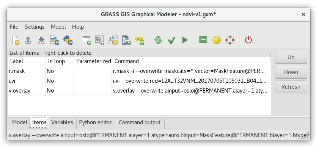The image size is (316, 147).
Task: Manage model variables icon
Action: (x=203, y=40)
